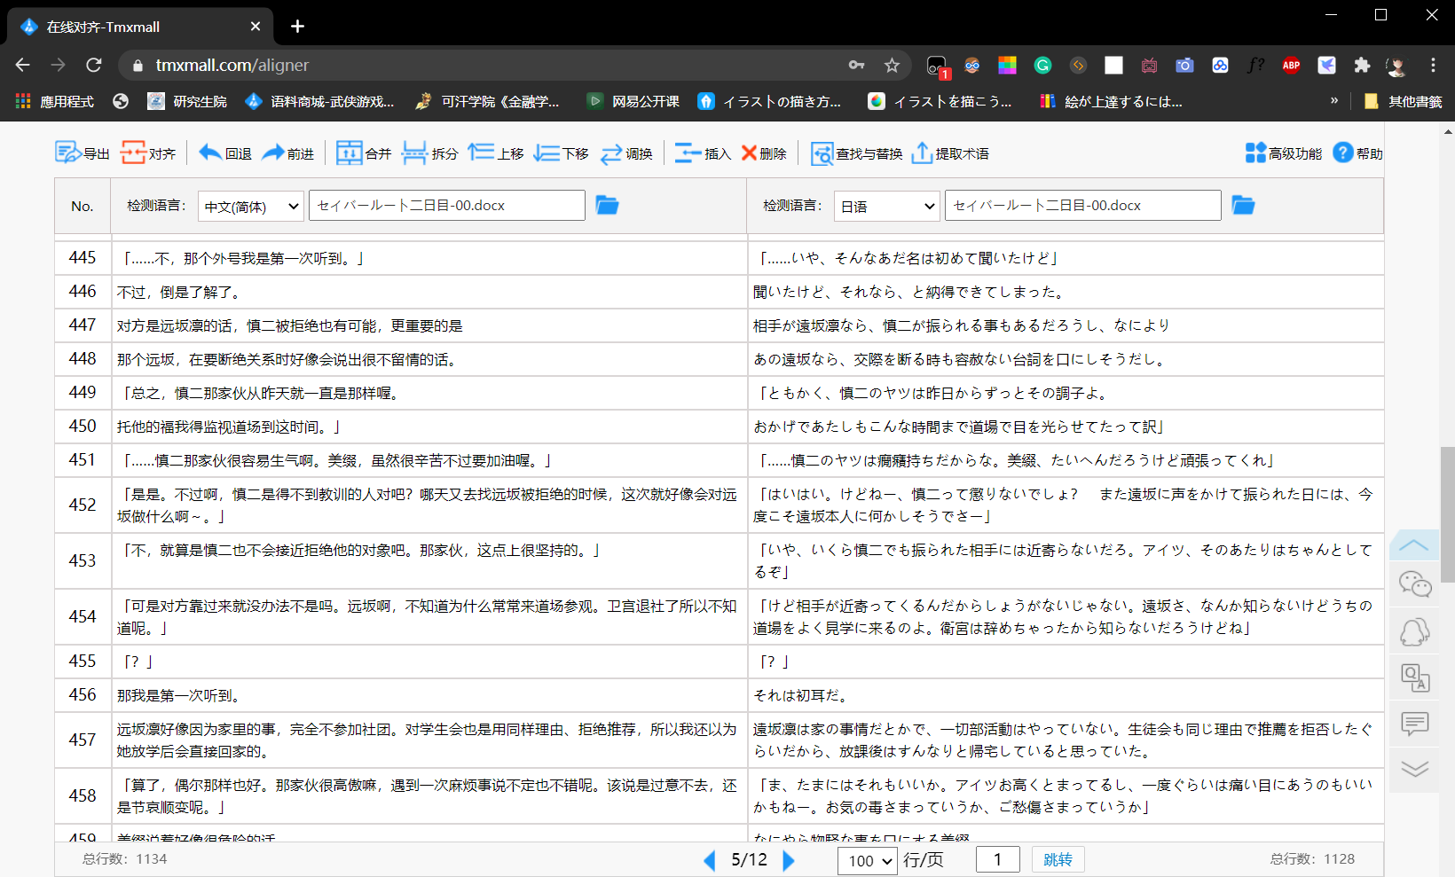Redo with the 前进 arrow

[287, 153]
